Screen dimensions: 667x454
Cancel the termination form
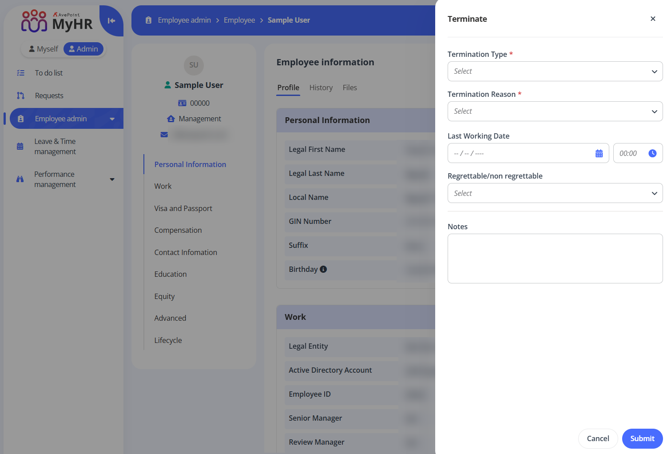click(x=598, y=438)
